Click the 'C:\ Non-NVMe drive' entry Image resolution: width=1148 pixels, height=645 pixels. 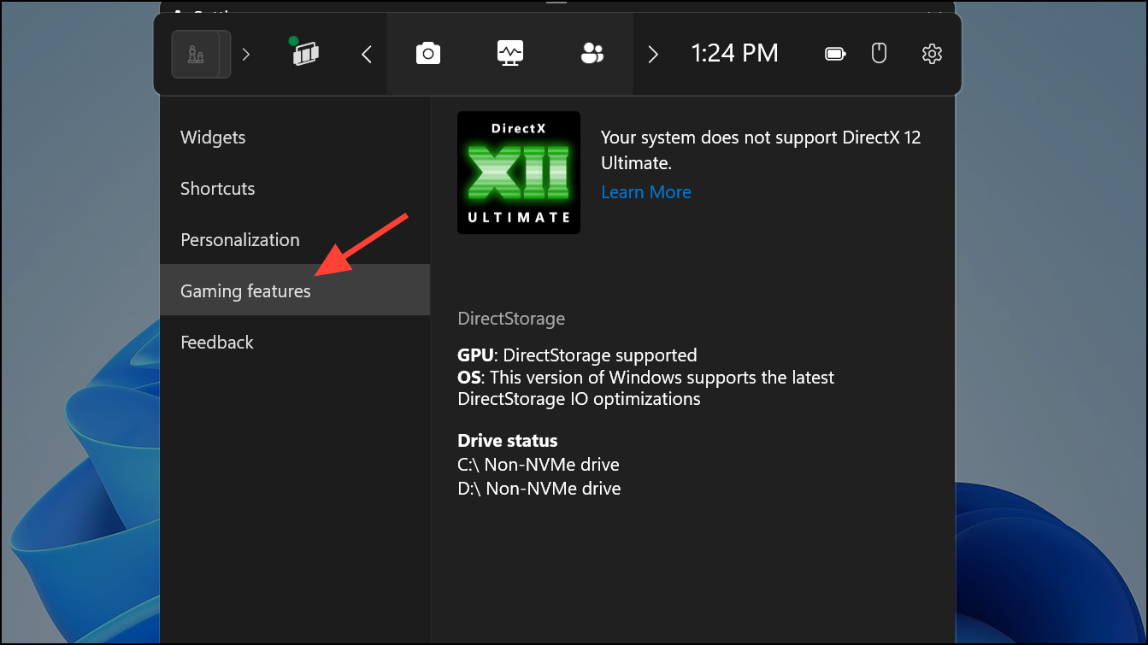pos(539,465)
